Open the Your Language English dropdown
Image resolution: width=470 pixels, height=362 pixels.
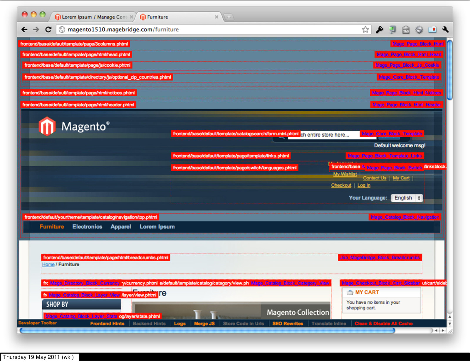click(x=407, y=198)
